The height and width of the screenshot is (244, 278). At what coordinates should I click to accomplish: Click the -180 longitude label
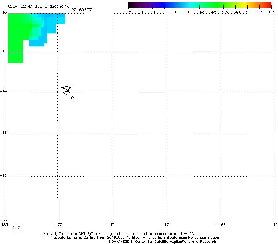tap(4, 225)
